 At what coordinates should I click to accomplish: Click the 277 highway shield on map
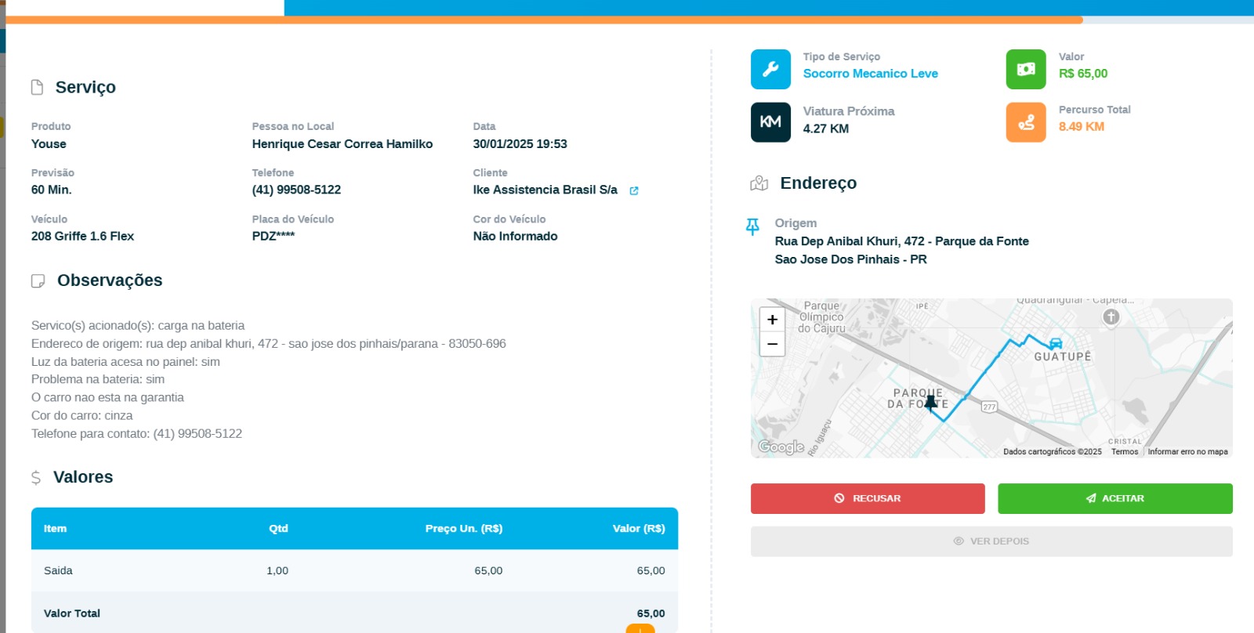point(989,407)
